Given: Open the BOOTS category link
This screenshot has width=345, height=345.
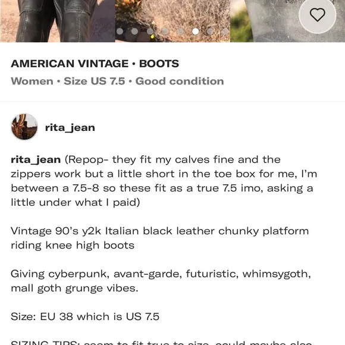Looking at the screenshot, I should [x=159, y=64].
